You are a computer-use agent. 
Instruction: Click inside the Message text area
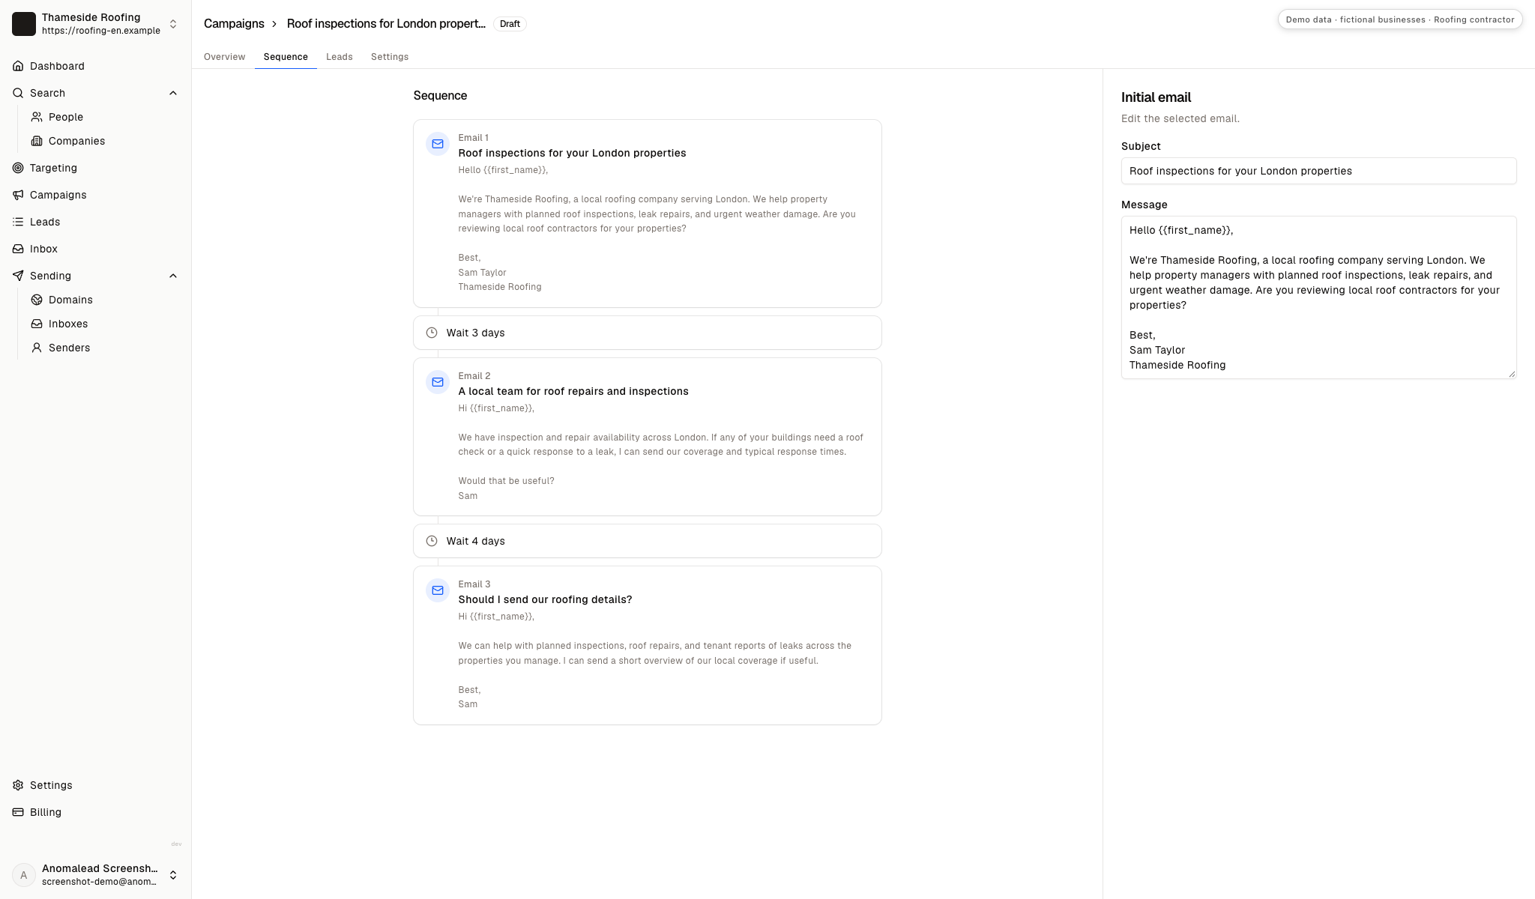pos(1318,297)
